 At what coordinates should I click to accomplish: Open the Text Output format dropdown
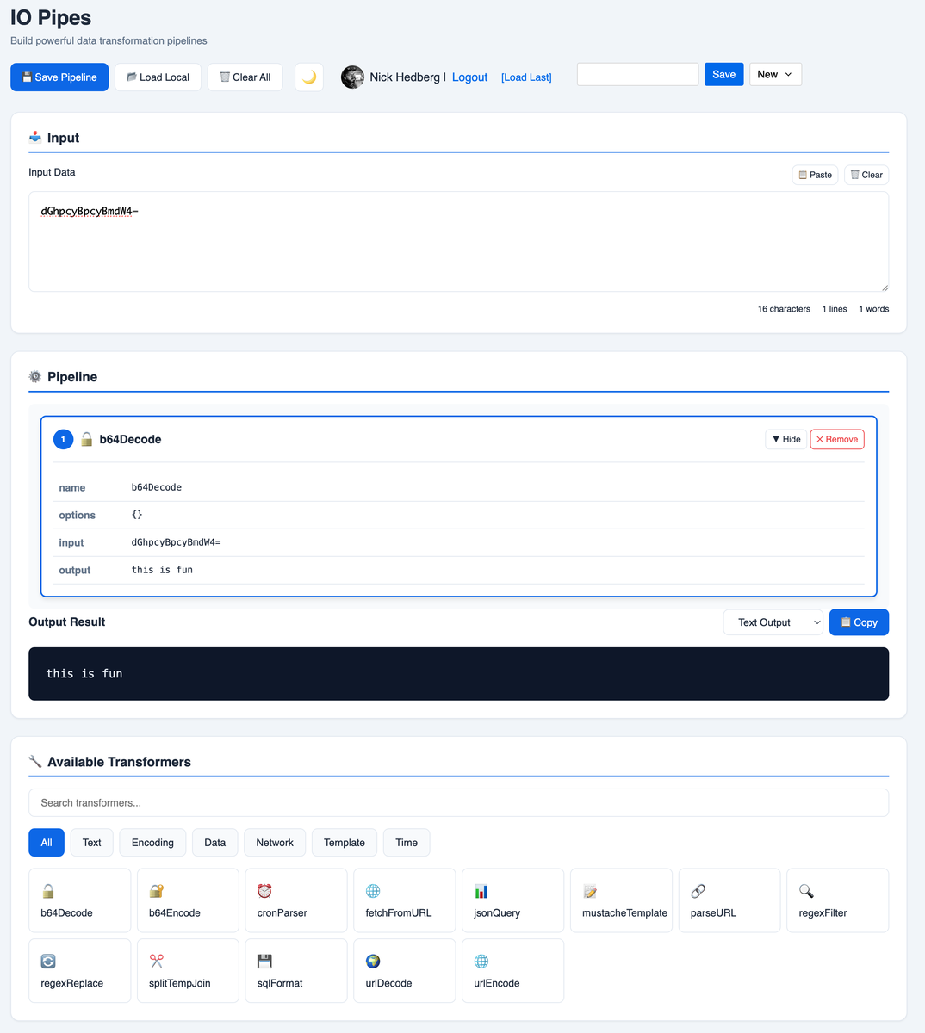773,622
